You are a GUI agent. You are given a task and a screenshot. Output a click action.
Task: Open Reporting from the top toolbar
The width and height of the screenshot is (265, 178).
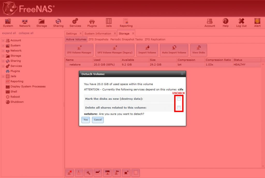tap(126, 23)
